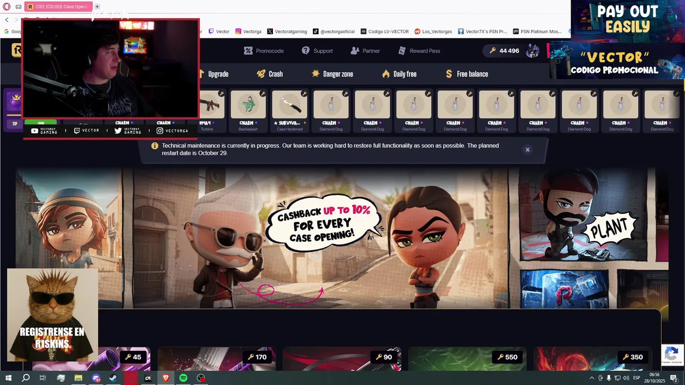The image size is (685, 385).
Task: Show hidden system tray icons
Action: 591,378
